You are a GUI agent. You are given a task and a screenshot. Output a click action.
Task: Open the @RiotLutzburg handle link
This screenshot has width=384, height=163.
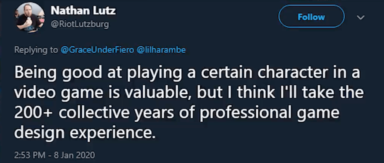click(80, 24)
